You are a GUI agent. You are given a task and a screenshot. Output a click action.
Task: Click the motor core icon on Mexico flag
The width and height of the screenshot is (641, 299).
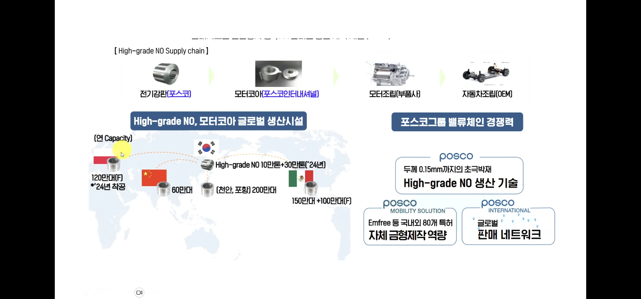(x=311, y=188)
